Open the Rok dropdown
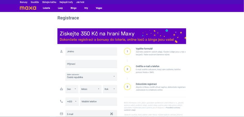 tap(110, 89)
